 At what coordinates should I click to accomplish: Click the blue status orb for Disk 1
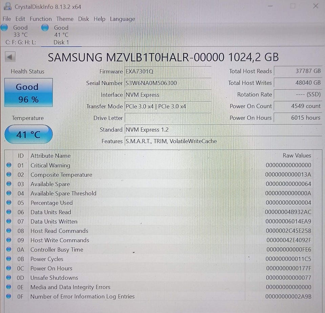click(x=45, y=27)
